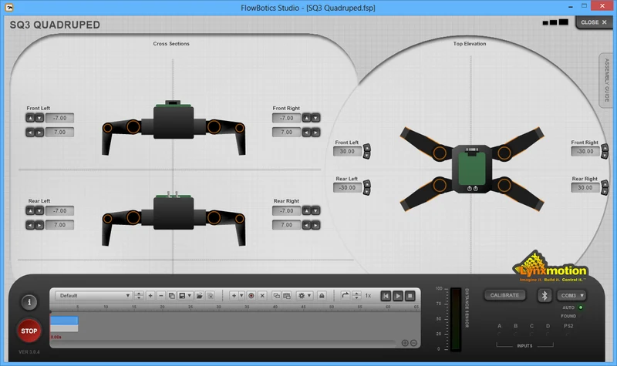Open the Default sequence dropdown

pyautogui.click(x=93, y=296)
